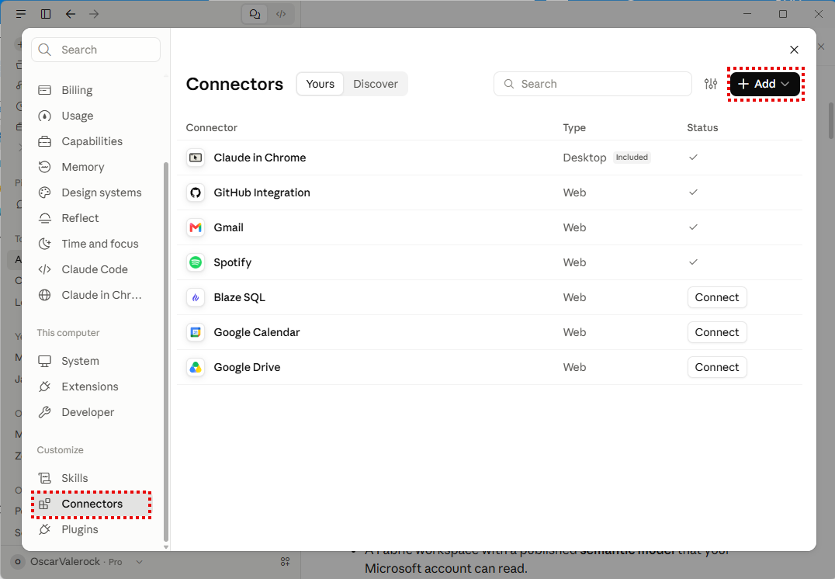Open Capabilities settings
Image resolution: width=835 pixels, height=579 pixels.
[x=96, y=141]
